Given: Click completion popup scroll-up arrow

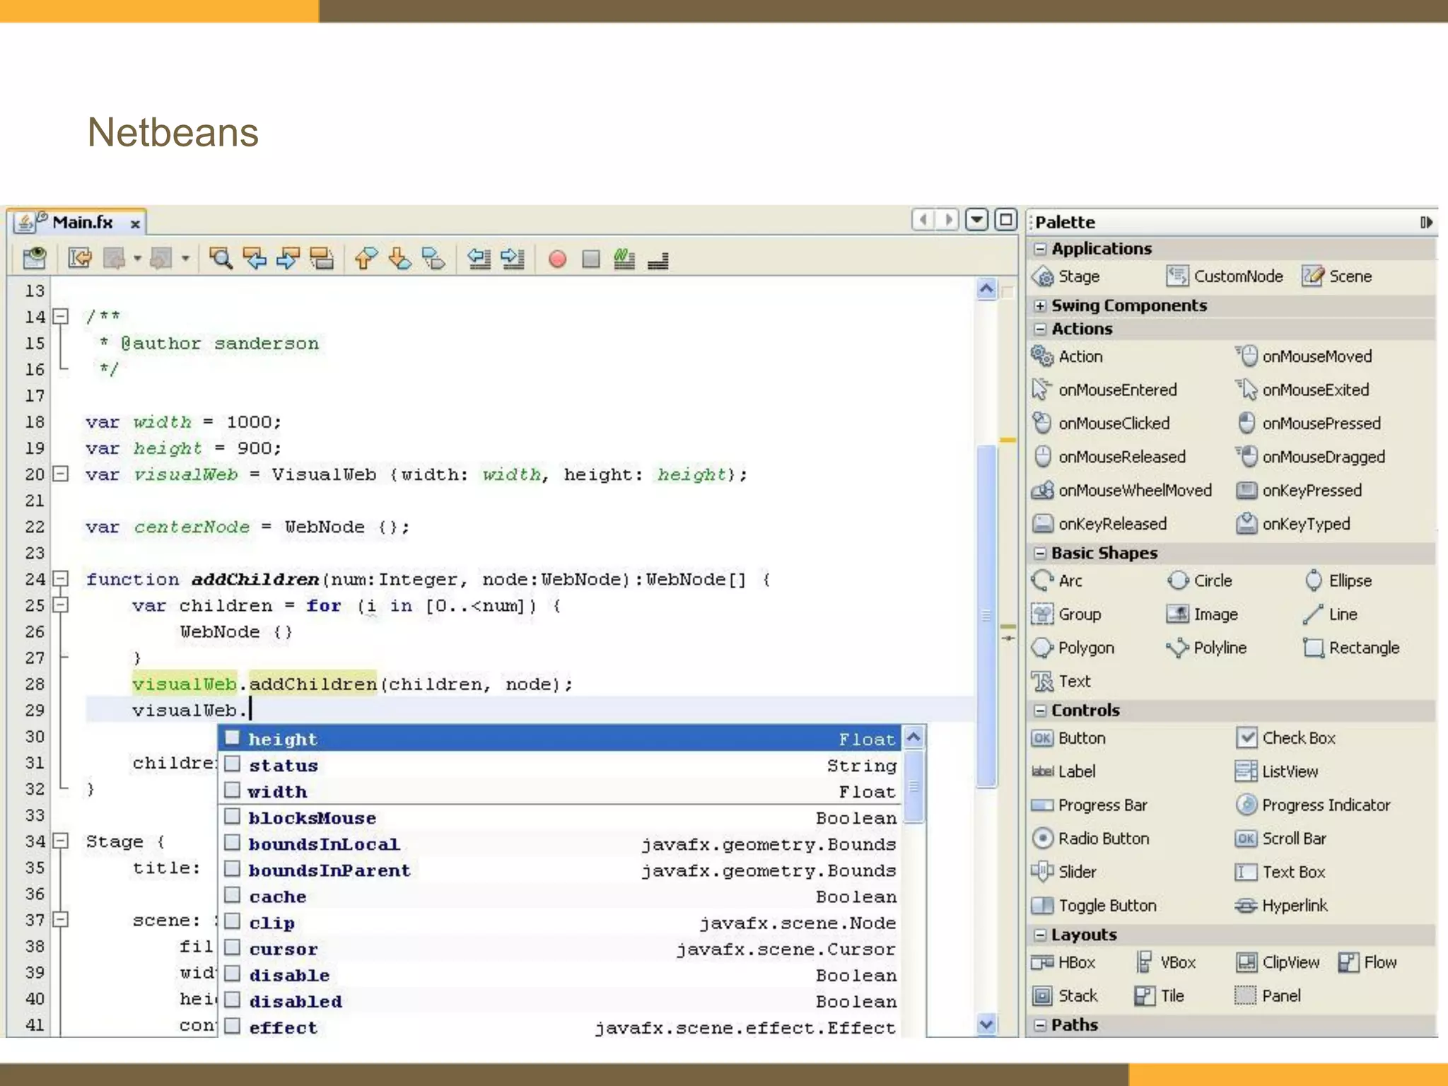Looking at the screenshot, I should (x=913, y=737).
